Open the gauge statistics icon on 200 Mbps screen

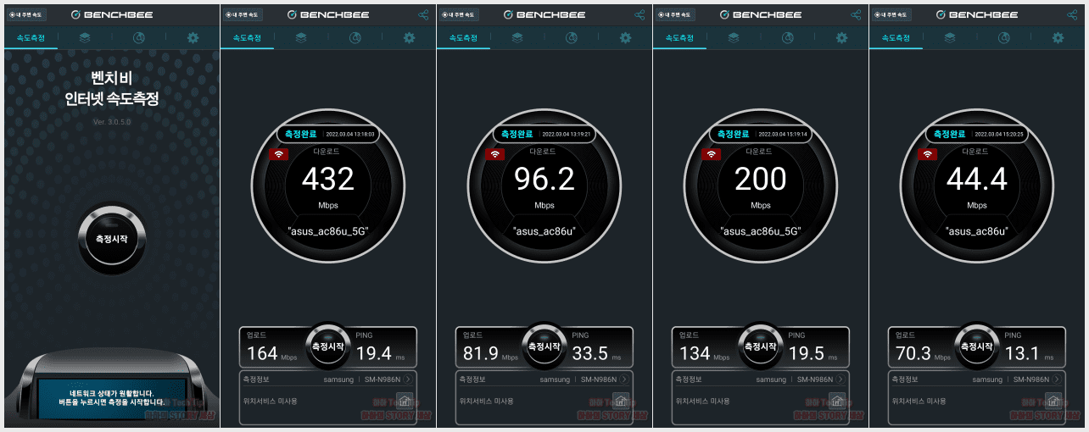pyautogui.click(x=788, y=38)
